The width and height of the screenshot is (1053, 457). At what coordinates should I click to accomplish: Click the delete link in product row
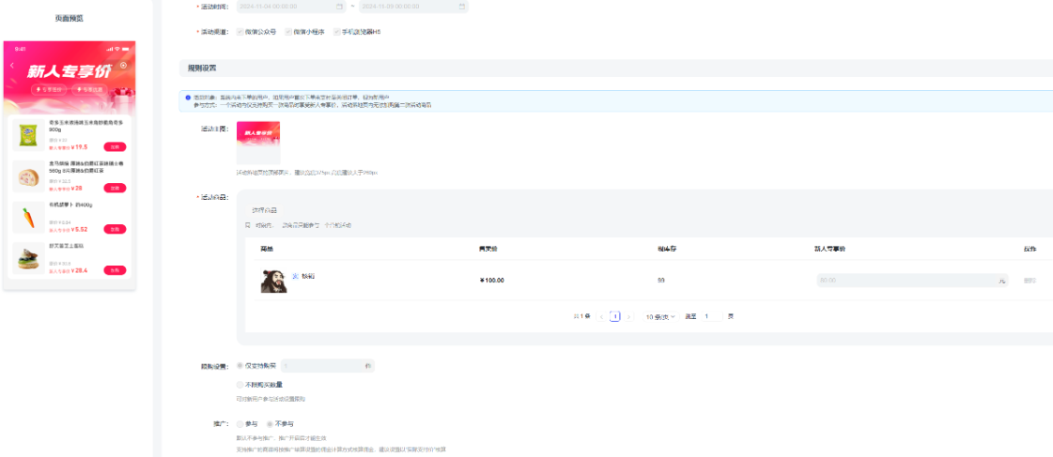tap(1030, 280)
